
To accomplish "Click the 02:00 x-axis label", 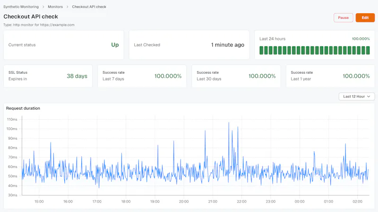I will pos(357,202).
